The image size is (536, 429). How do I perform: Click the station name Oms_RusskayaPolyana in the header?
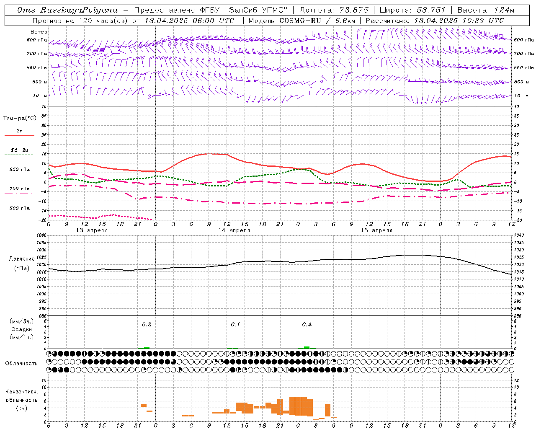pyautogui.click(x=68, y=10)
